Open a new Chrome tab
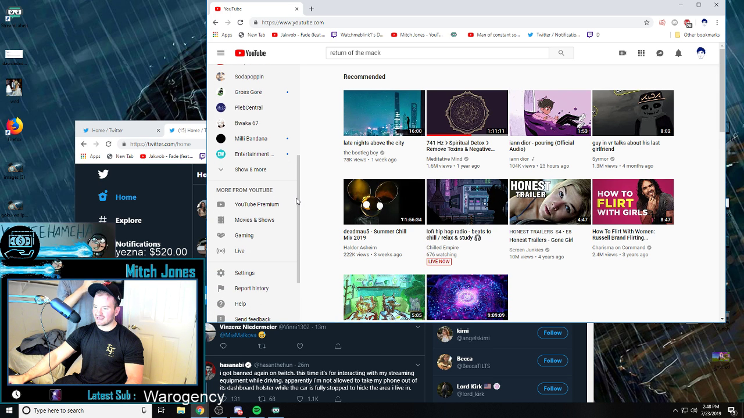Screen dimensions: 744x418 point(312,9)
